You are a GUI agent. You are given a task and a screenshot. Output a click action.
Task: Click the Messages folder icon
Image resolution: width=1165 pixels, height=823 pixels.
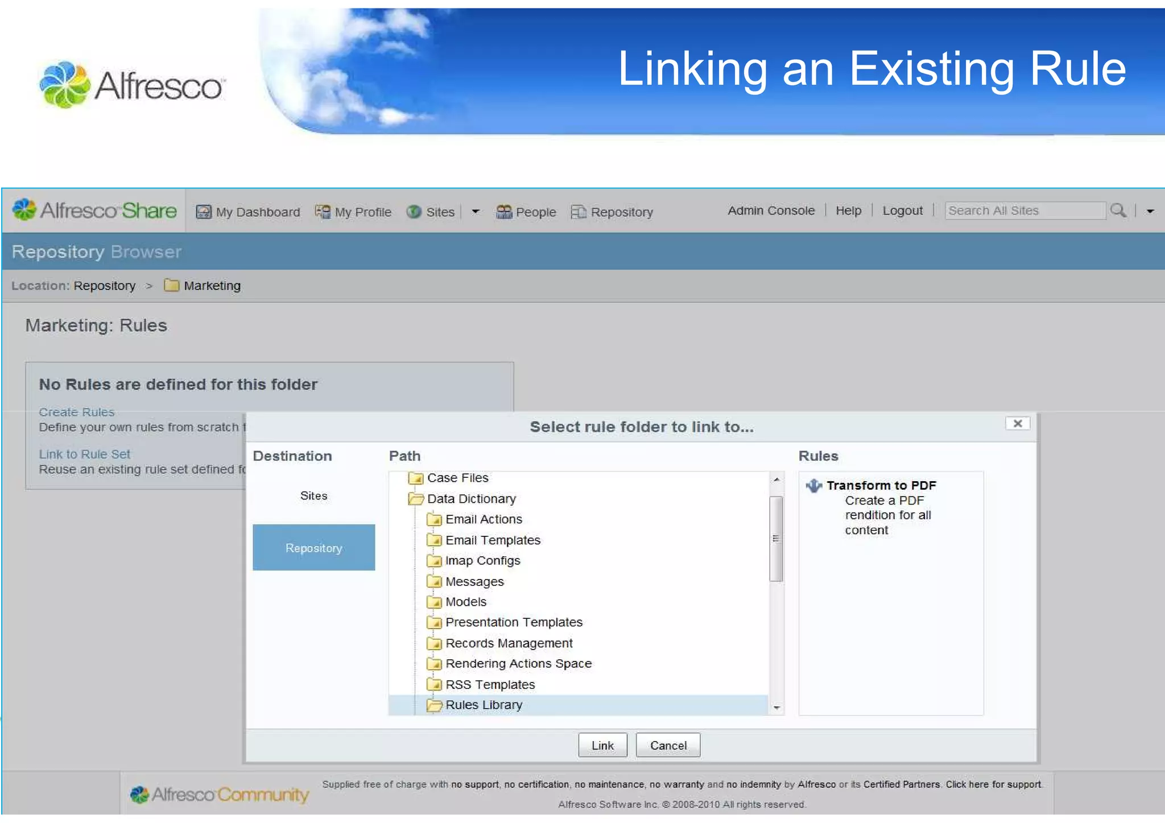tap(434, 581)
